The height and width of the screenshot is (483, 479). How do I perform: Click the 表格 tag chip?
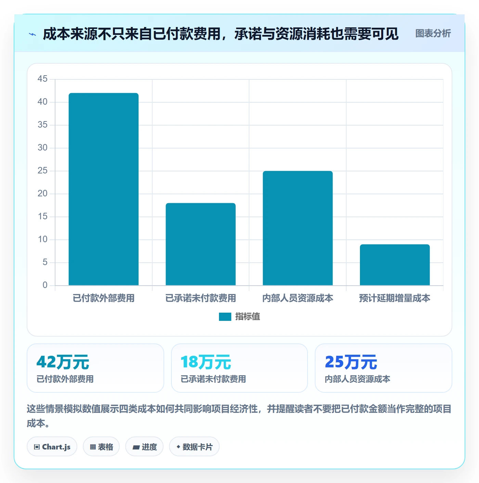point(101,447)
